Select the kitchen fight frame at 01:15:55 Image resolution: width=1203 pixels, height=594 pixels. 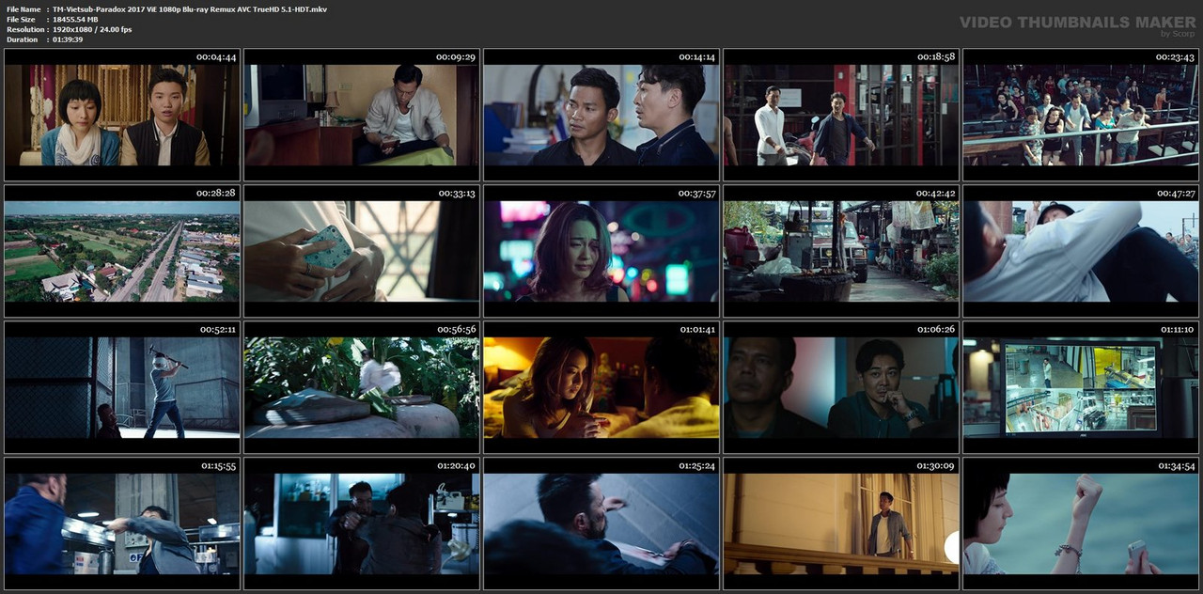point(122,524)
